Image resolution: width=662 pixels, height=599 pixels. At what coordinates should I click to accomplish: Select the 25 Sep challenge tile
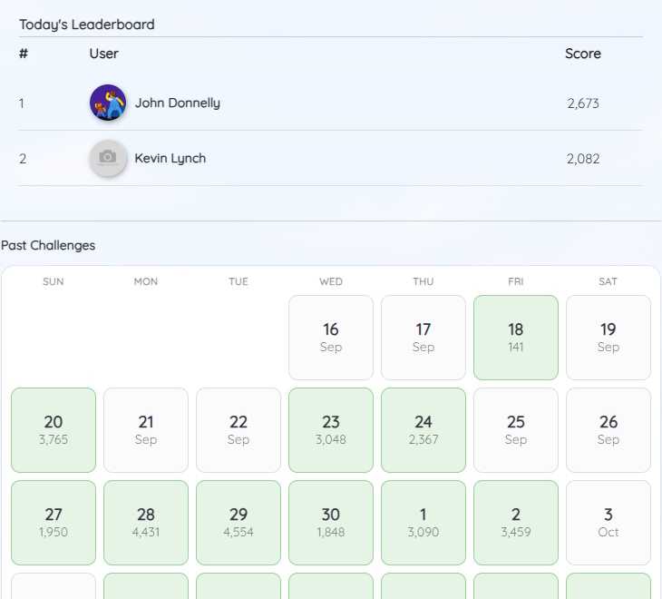[x=515, y=430]
